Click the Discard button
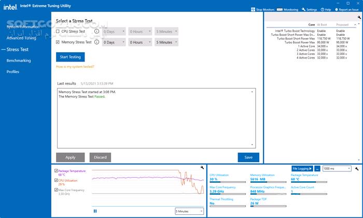Image resolution: width=363 pixels, height=218 pixels. (100, 157)
